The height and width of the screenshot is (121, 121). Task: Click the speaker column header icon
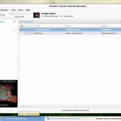click(x=22, y=26)
